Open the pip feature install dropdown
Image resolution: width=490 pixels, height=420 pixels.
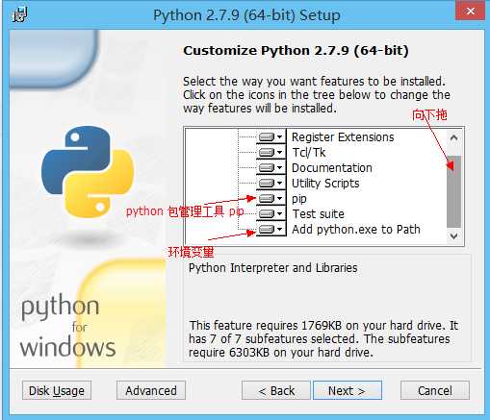pos(271,198)
